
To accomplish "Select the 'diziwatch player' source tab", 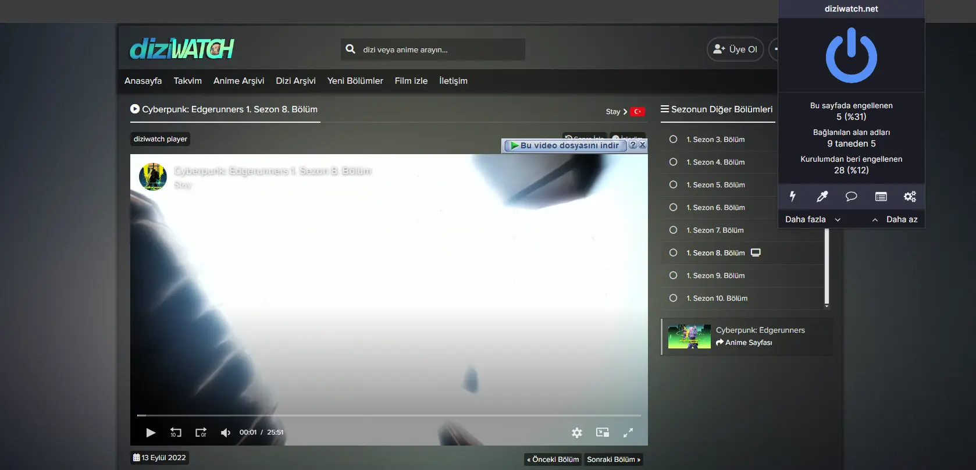I will (x=161, y=139).
